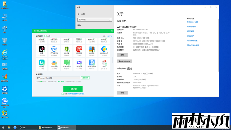This screenshot has width=231, height=130.
Task: Open the Windows Start menu
Action: click(x=3, y=127)
